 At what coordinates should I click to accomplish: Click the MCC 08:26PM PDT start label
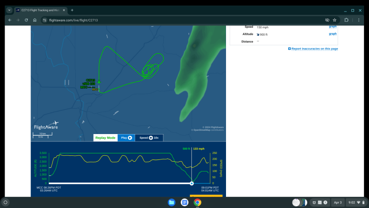tap(49, 188)
